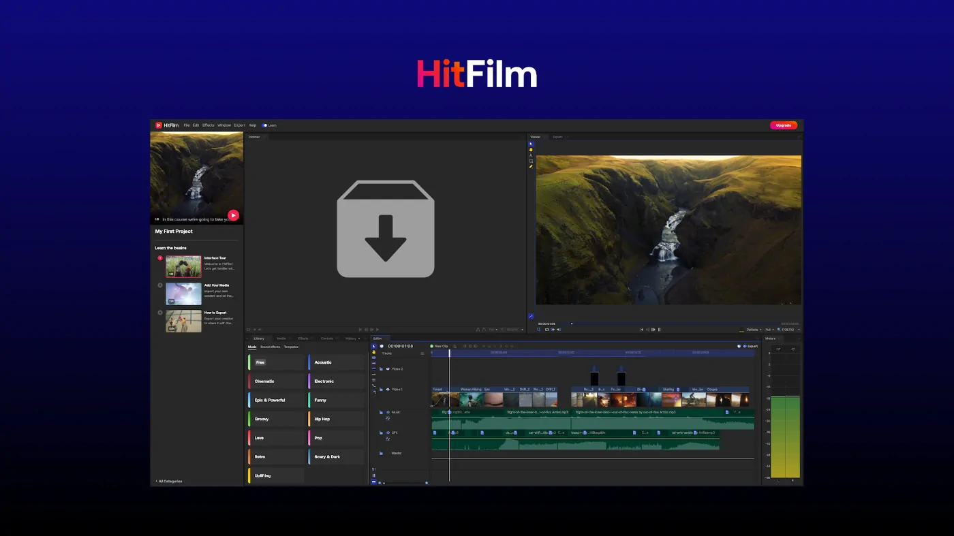The height and width of the screenshot is (536, 954).
Task: Click play button in Trimmer panel
Action: (378, 330)
